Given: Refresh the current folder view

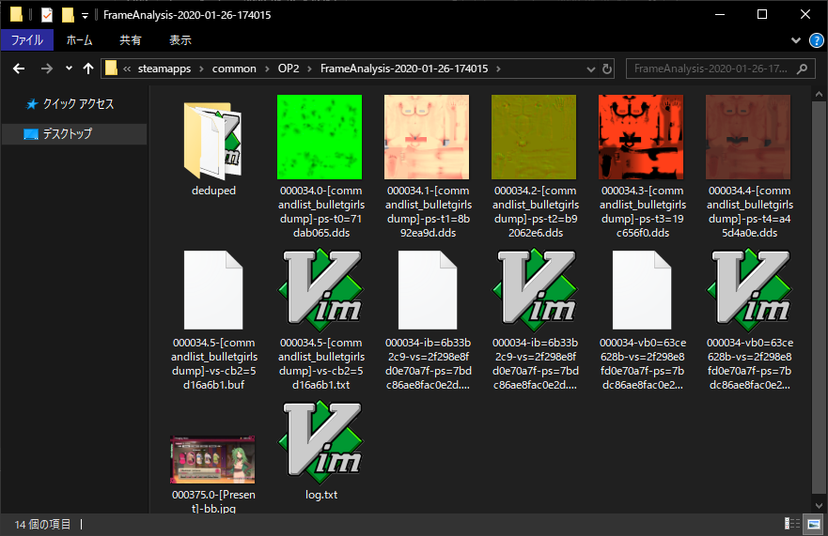Looking at the screenshot, I should coord(607,69).
